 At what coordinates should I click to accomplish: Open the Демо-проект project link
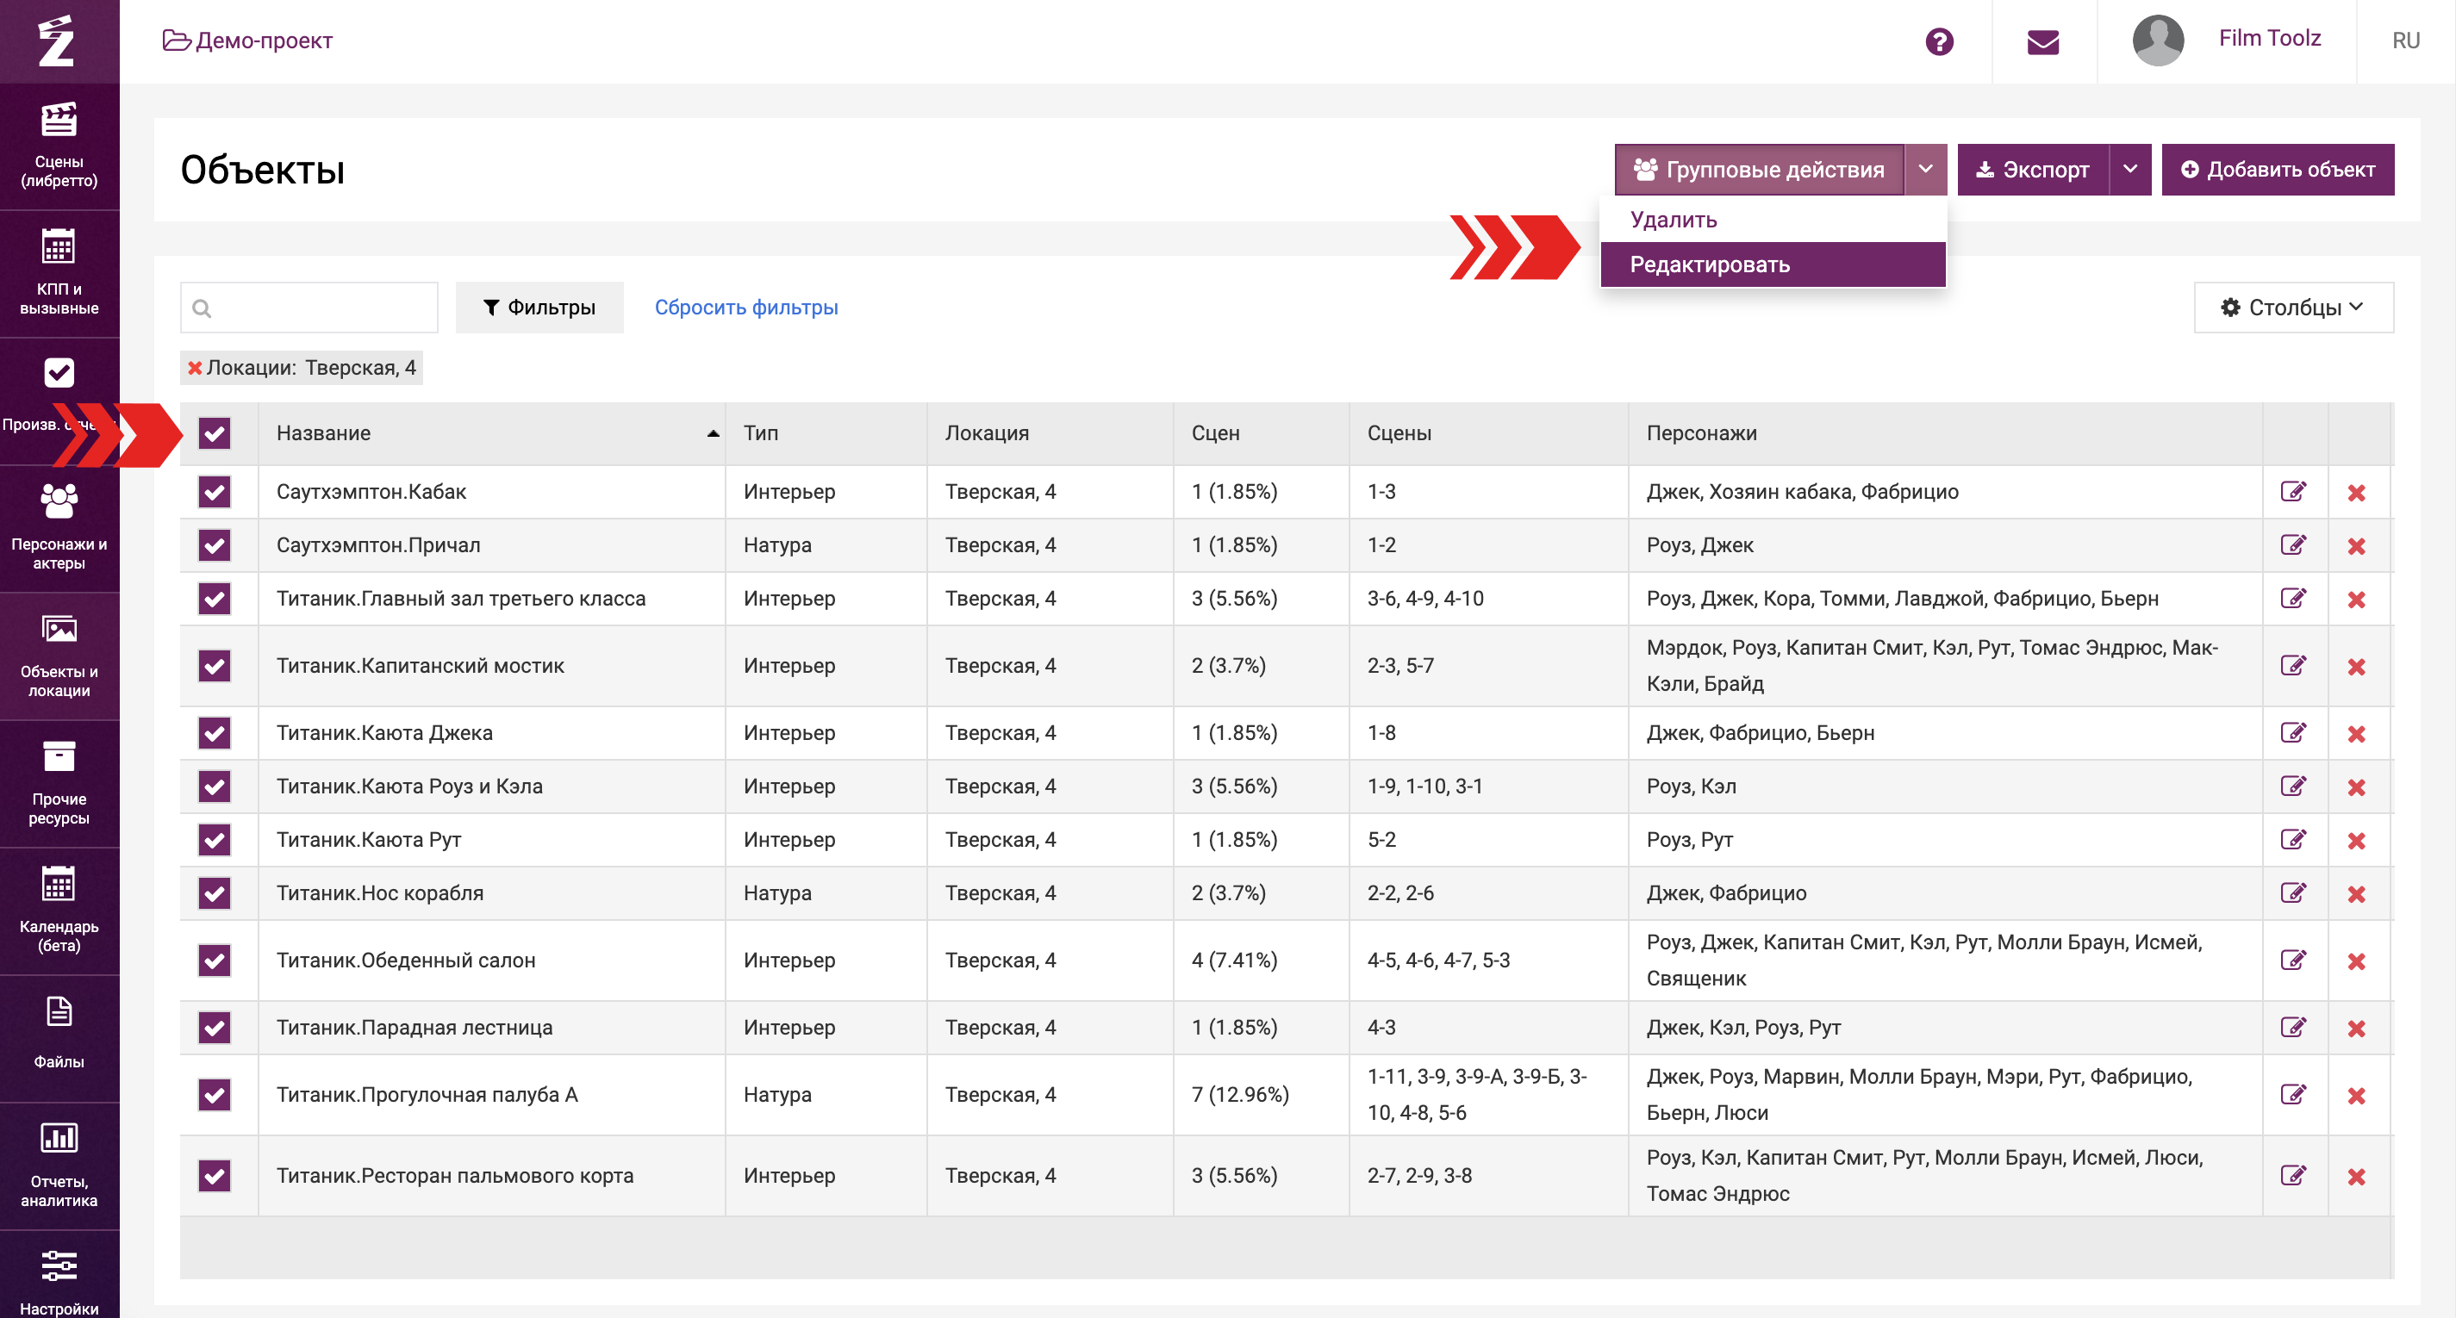pos(248,41)
